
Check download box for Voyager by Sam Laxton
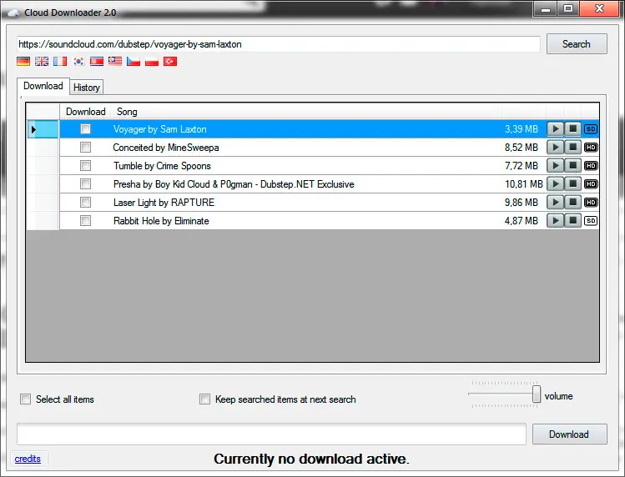tap(85, 128)
